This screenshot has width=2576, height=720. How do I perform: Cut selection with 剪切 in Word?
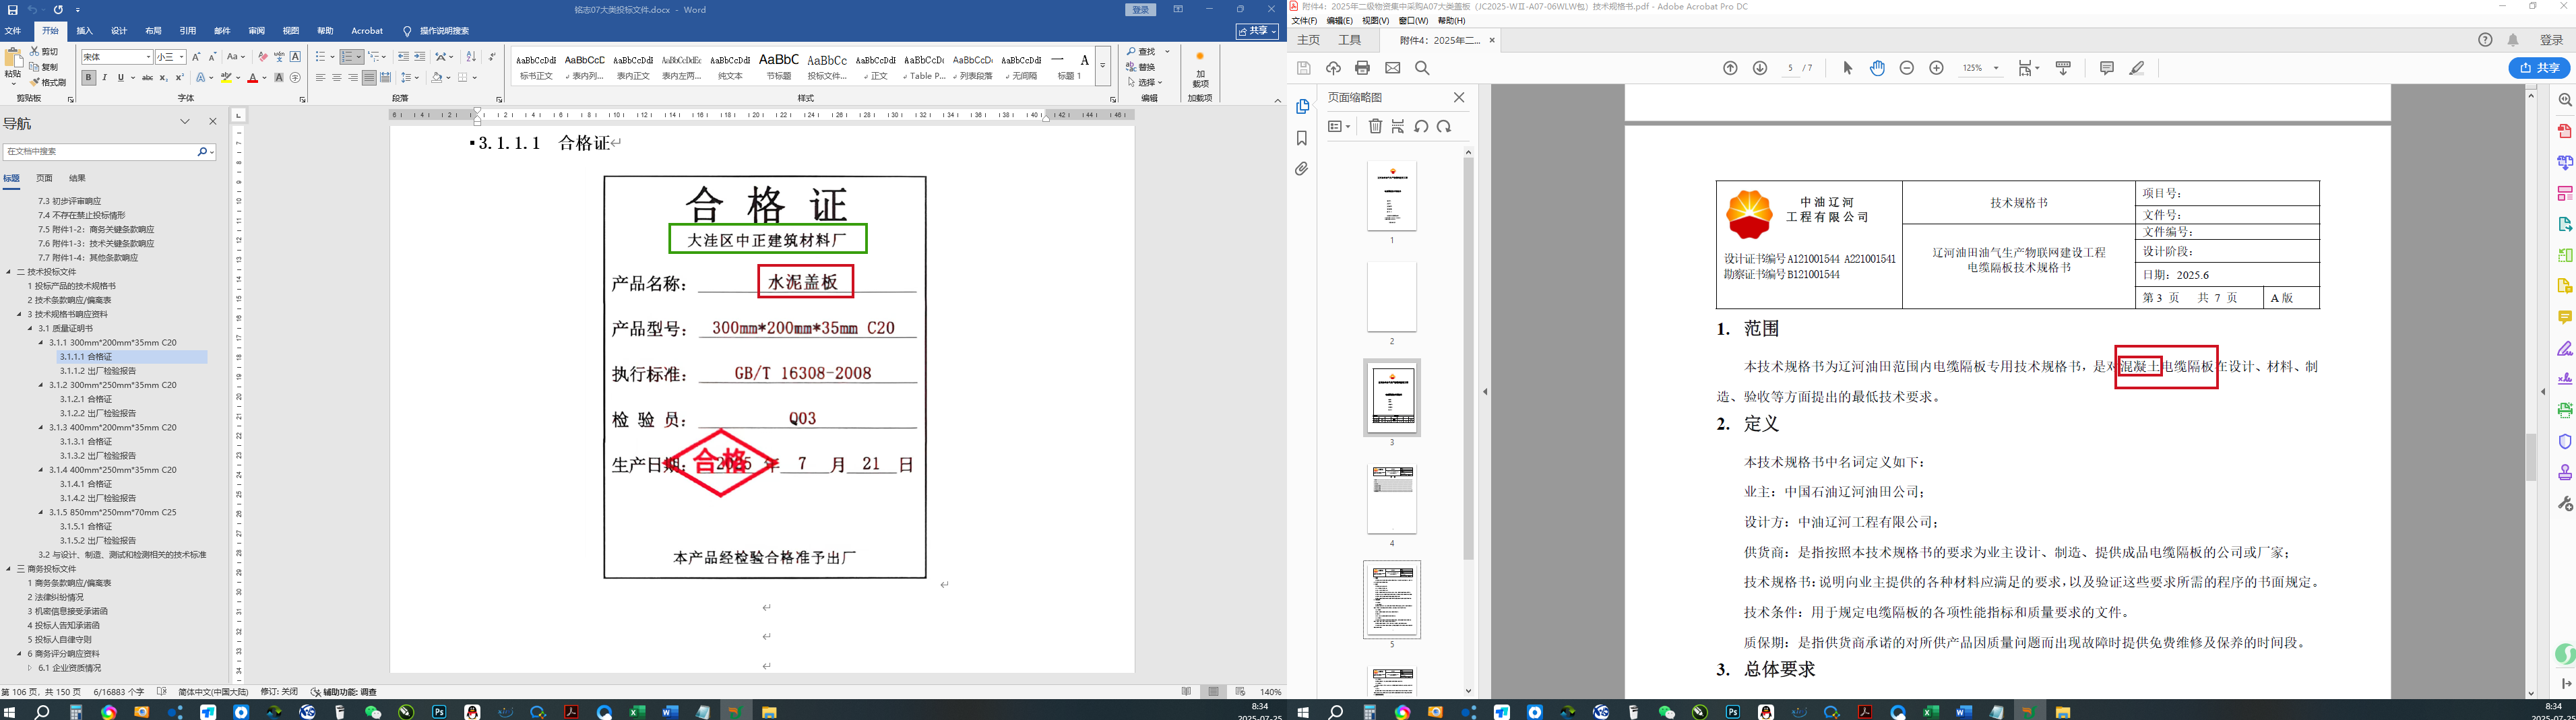pyautogui.click(x=44, y=51)
